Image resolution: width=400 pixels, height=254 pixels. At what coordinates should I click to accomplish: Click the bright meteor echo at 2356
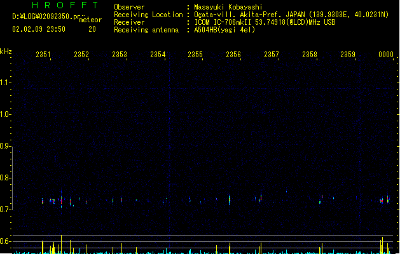[x=230, y=200]
